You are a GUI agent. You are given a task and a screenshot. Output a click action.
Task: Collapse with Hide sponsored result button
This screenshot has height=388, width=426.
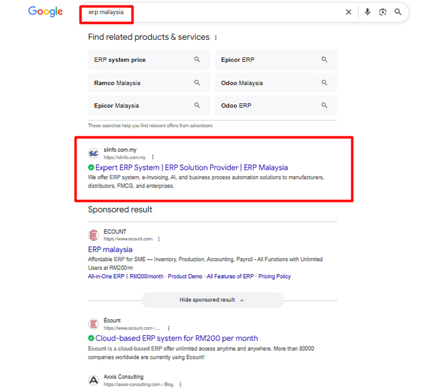212,300
